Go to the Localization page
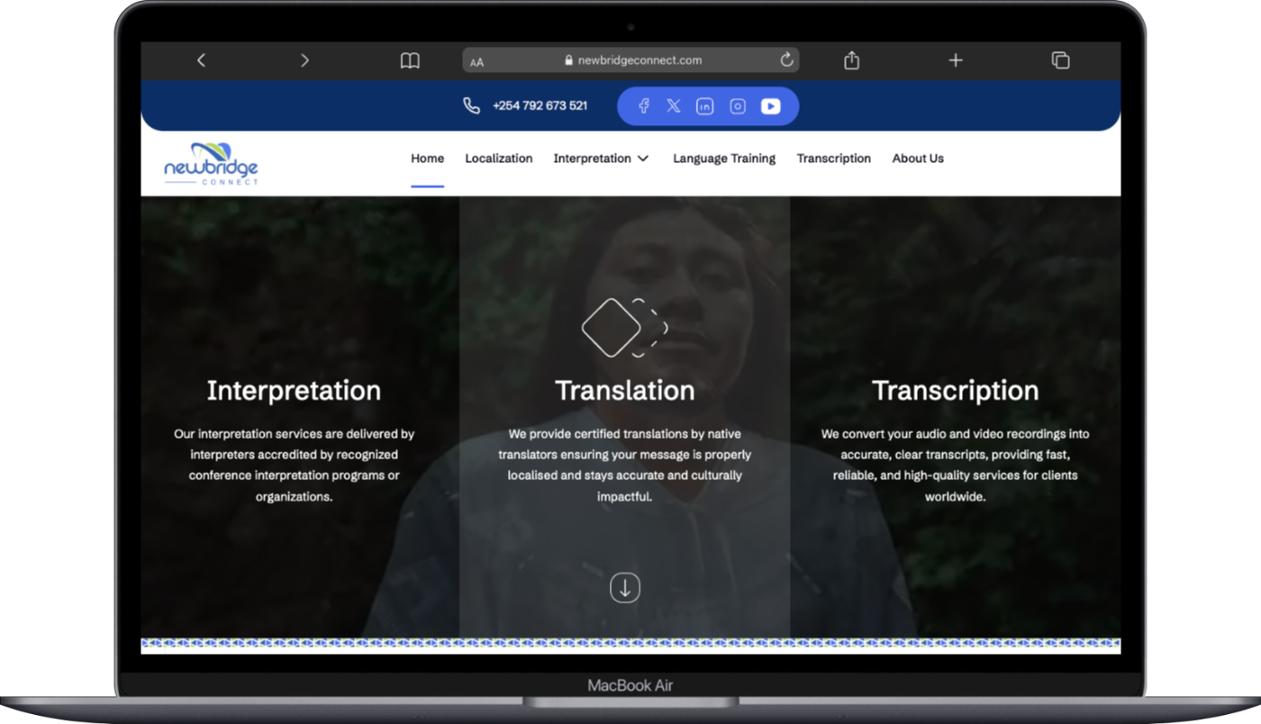The height and width of the screenshot is (724, 1261). pos(498,158)
